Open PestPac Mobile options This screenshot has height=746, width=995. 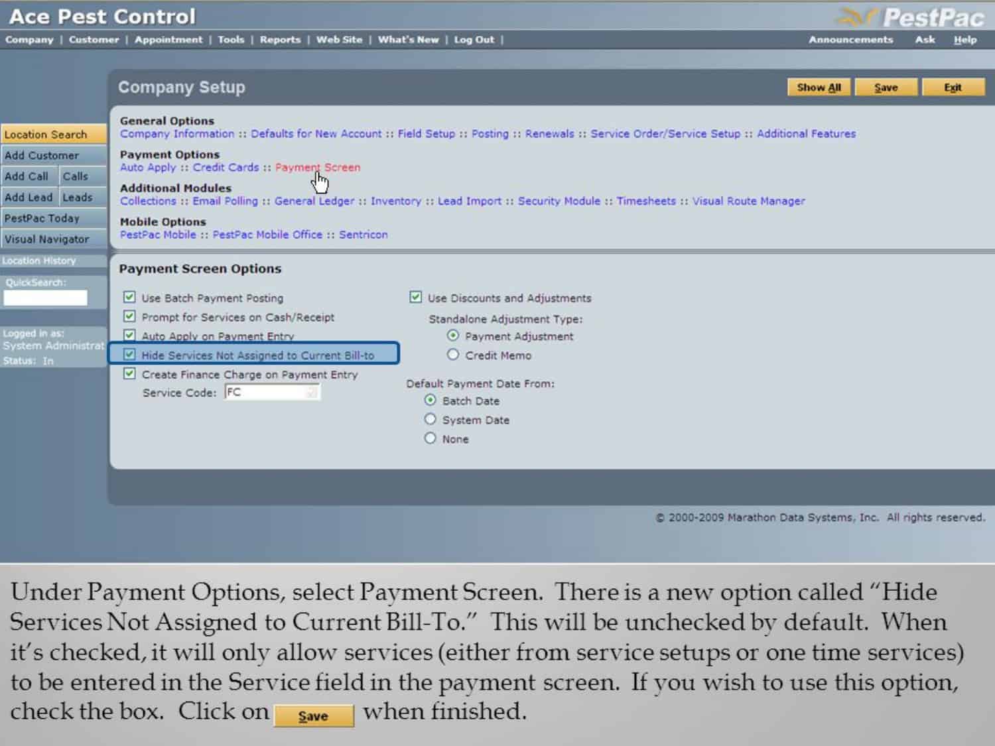click(x=158, y=235)
